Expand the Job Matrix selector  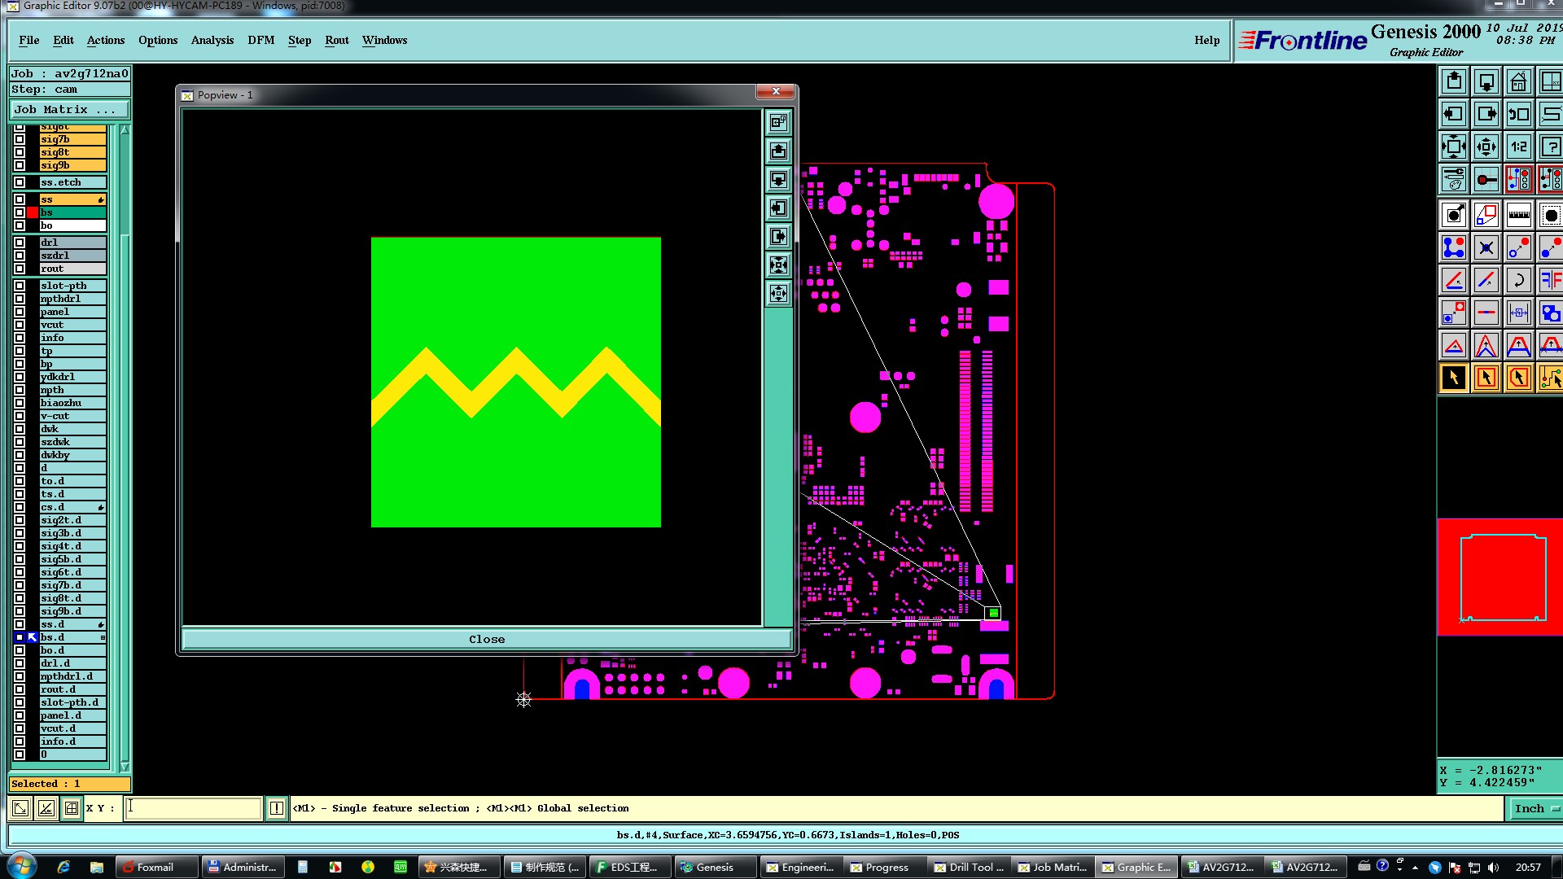[x=69, y=109]
